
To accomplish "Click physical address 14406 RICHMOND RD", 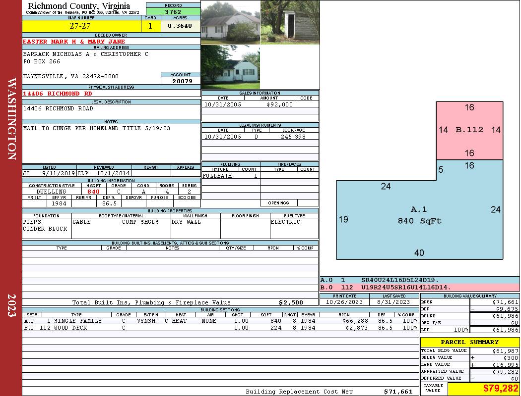I will click(x=58, y=94).
